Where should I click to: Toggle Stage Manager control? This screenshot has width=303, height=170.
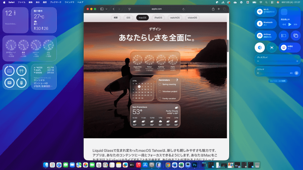pyautogui.click(x=283, y=36)
